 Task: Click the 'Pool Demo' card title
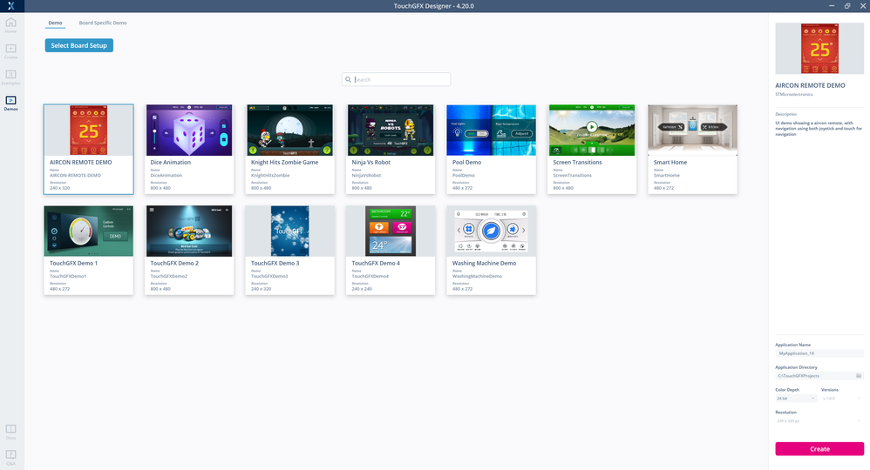click(x=466, y=163)
